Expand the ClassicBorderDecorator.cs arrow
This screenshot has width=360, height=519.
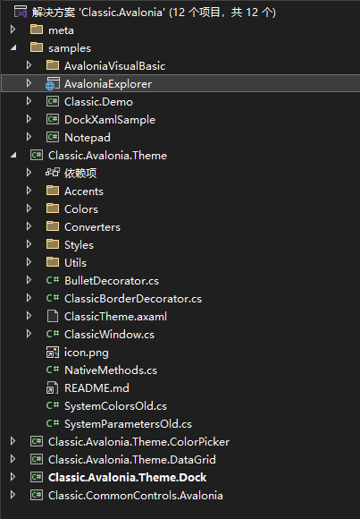click(x=29, y=298)
